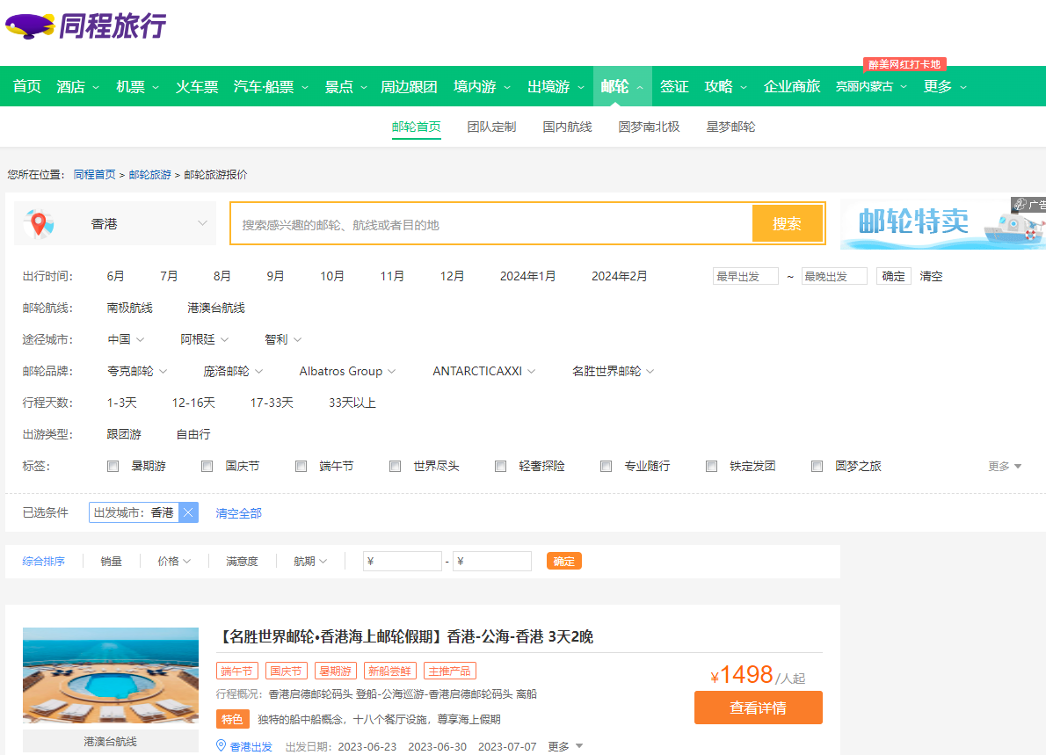Open the 签证 navigation menu item

674,86
